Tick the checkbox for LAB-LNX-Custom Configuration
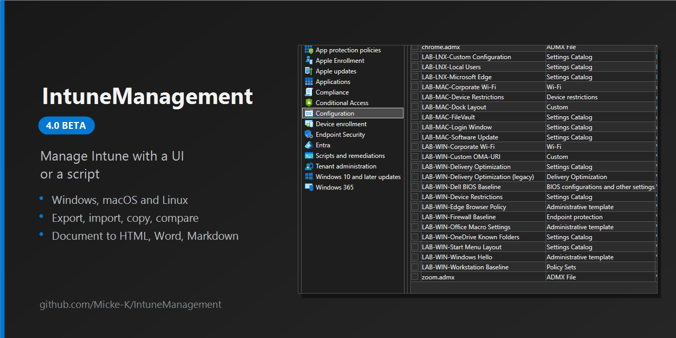676x338 pixels. pos(415,57)
